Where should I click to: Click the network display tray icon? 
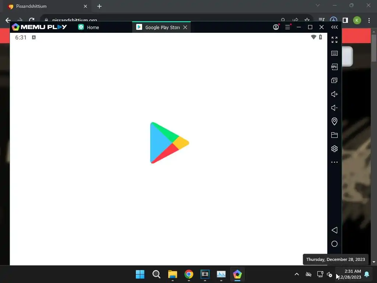click(320, 274)
